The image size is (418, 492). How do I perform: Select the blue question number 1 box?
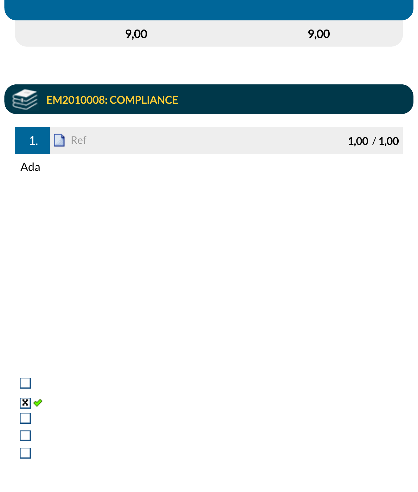(32, 140)
